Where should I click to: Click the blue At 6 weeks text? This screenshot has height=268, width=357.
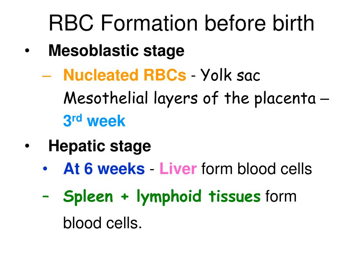coord(104,169)
